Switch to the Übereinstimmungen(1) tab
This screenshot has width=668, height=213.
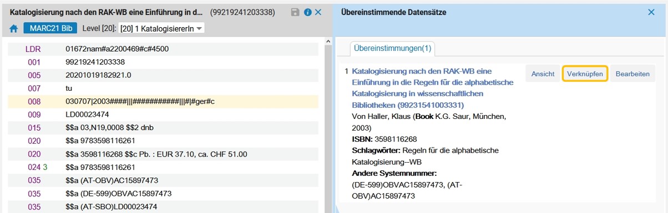pos(392,49)
